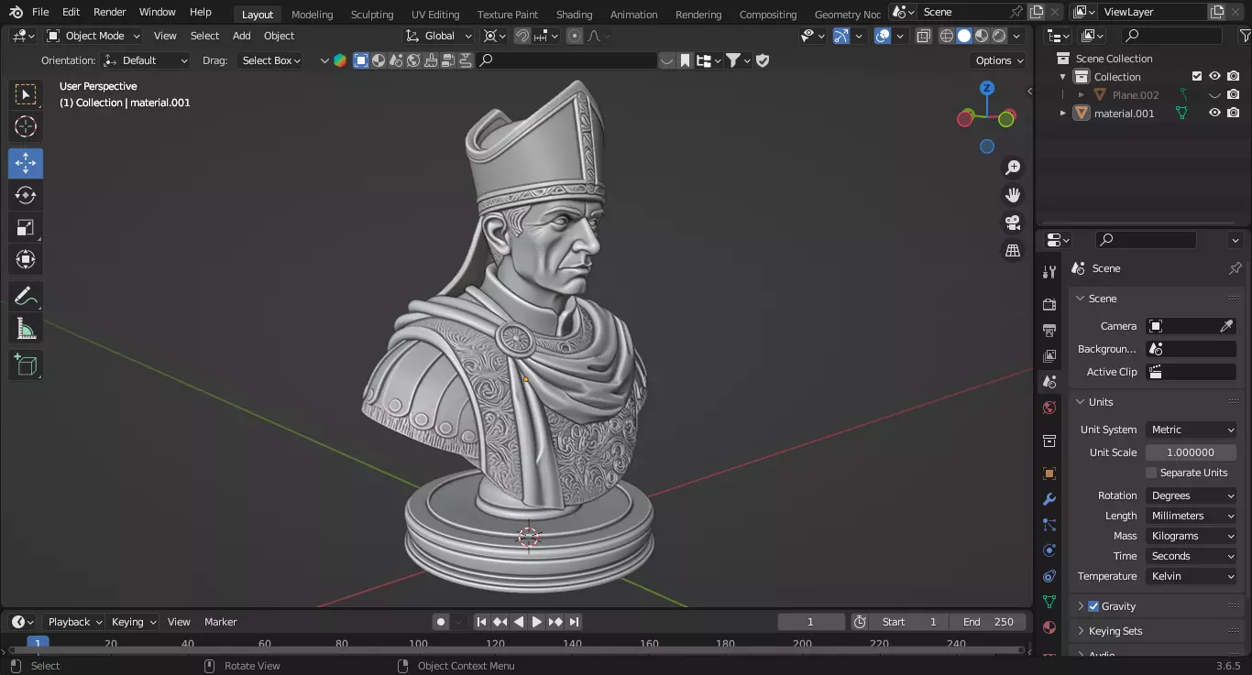Image resolution: width=1252 pixels, height=675 pixels.
Task: Open the Orientation Default dropdown
Action: coord(146,60)
